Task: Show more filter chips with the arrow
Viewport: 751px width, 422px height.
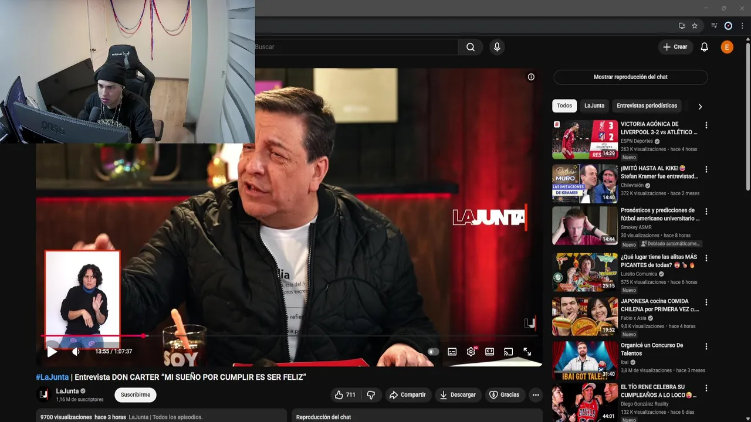Action: [699, 106]
